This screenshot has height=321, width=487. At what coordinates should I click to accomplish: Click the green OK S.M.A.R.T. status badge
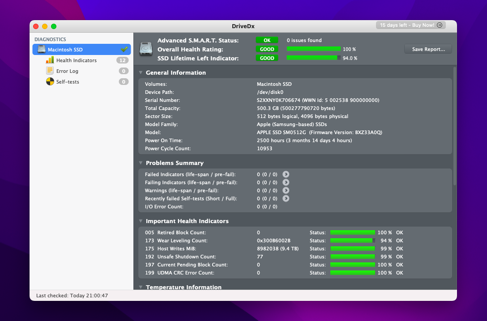pyautogui.click(x=267, y=40)
